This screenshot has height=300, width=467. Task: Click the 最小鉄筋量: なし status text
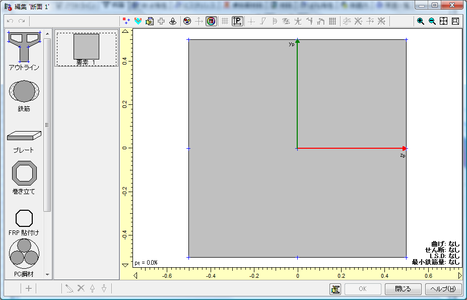click(436, 262)
